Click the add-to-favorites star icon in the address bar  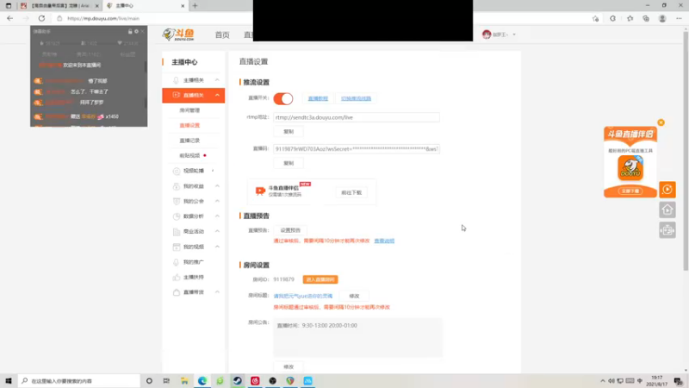point(595,18)
